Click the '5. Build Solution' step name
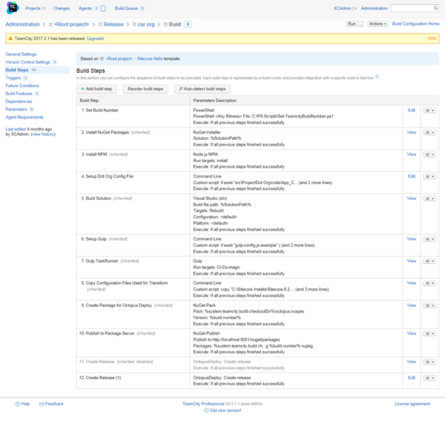 click(96, 198)
